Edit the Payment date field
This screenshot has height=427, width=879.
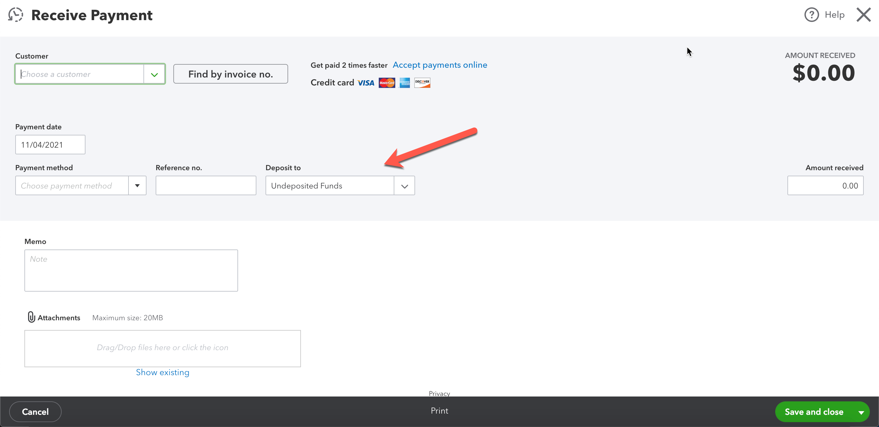pos(50,144)
